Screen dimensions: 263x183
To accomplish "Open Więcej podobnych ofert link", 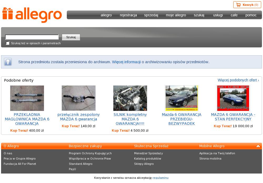I will (x=238, y=80).
